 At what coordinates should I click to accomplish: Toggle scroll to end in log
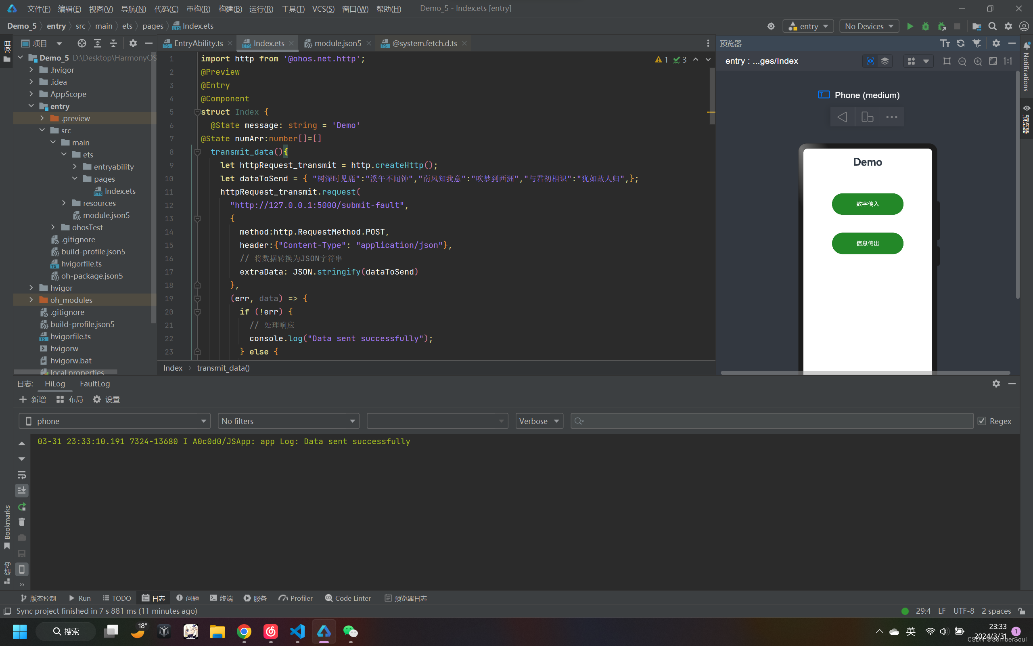(22, 490)
